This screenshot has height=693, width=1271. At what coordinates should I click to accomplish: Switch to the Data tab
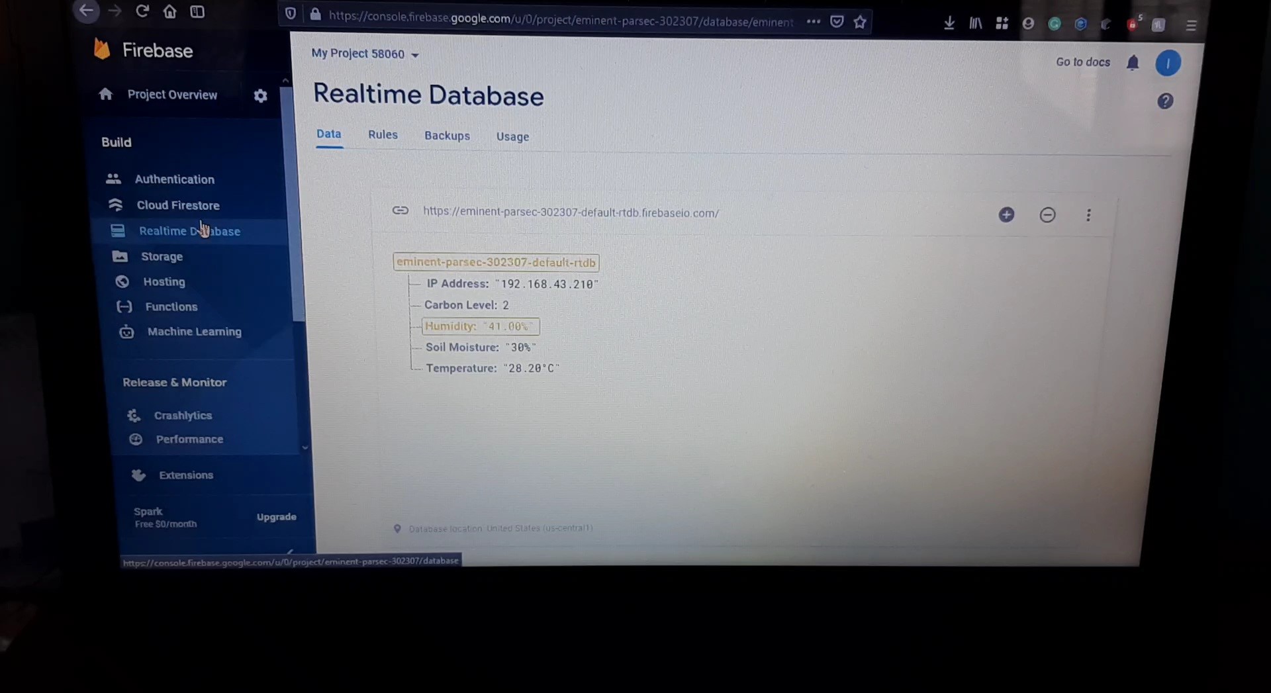click(329, 134)
